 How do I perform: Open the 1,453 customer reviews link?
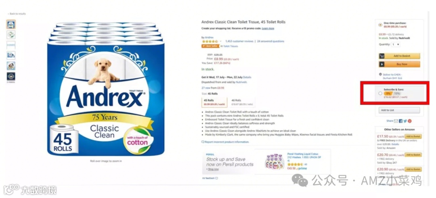click(239, 42)
